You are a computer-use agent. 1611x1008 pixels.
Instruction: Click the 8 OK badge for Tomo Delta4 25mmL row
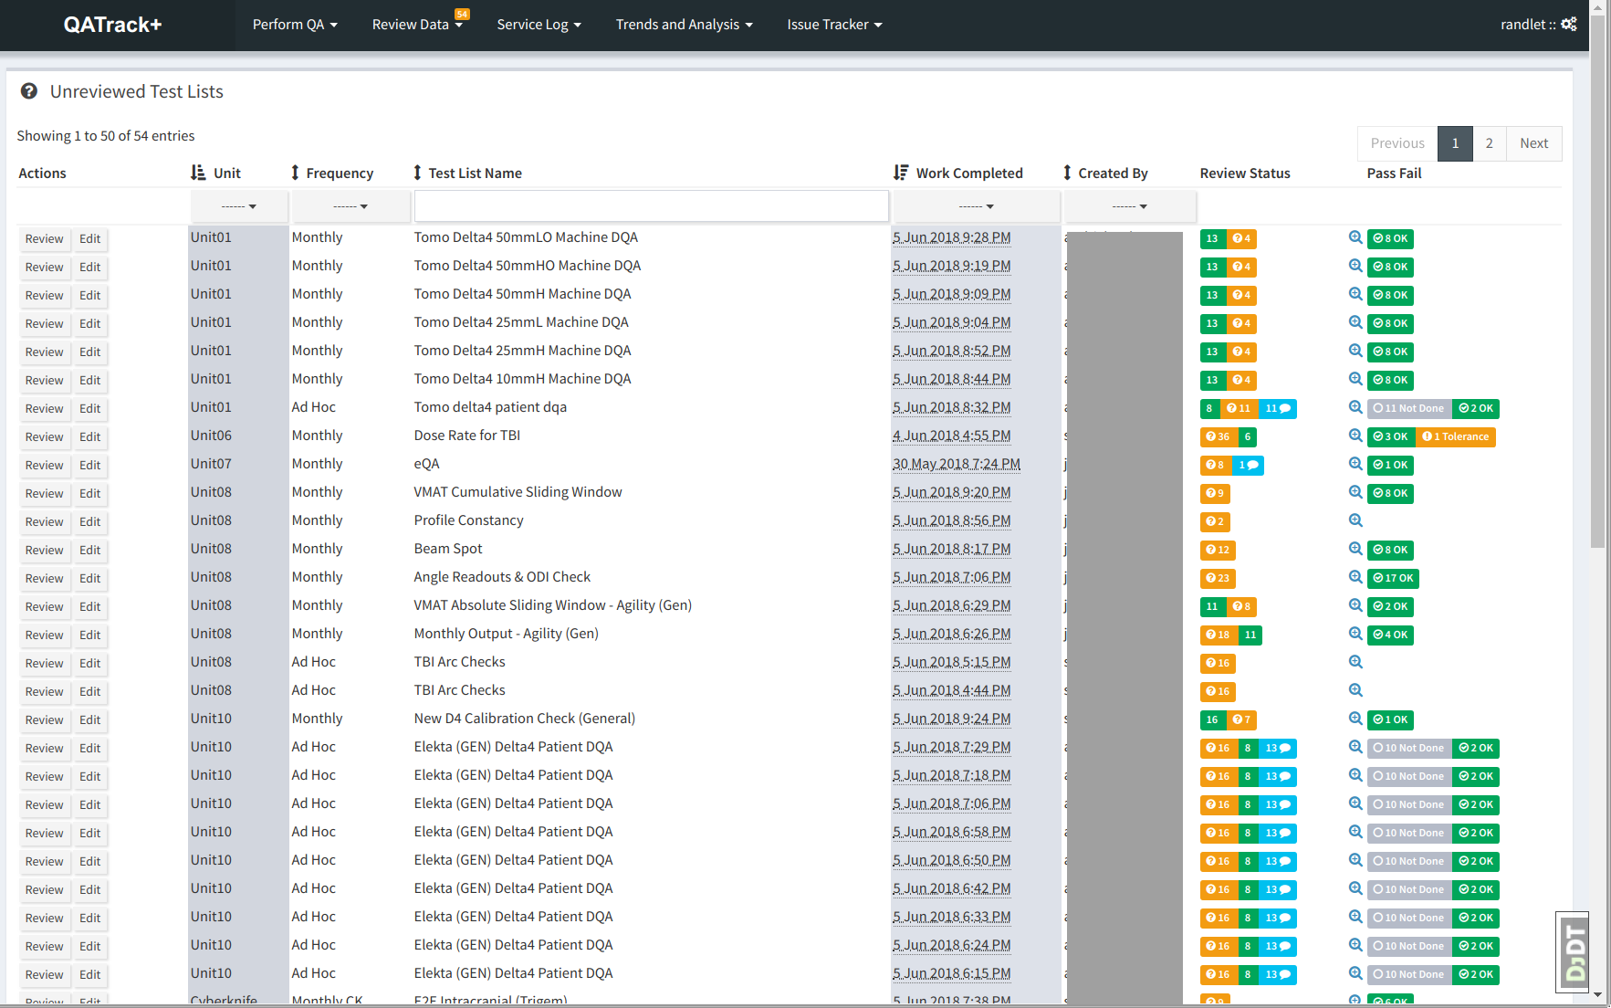pyautogui.click(x=1390, y=323)
